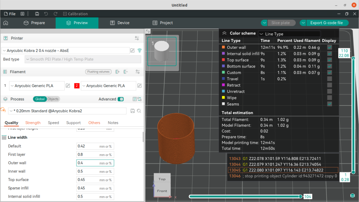The height and width of the screenshot is (202, 359).
Task: Open filament 2 preset dropdown
Action: tap(108, 85)
